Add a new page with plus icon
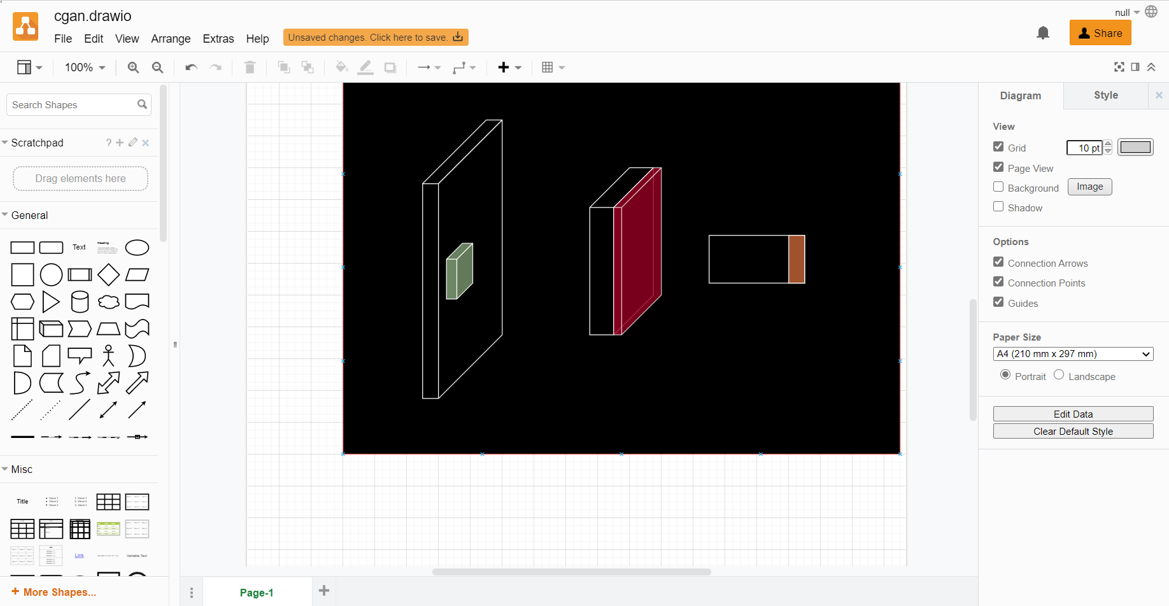1169x606 pixels. point(324,591)
